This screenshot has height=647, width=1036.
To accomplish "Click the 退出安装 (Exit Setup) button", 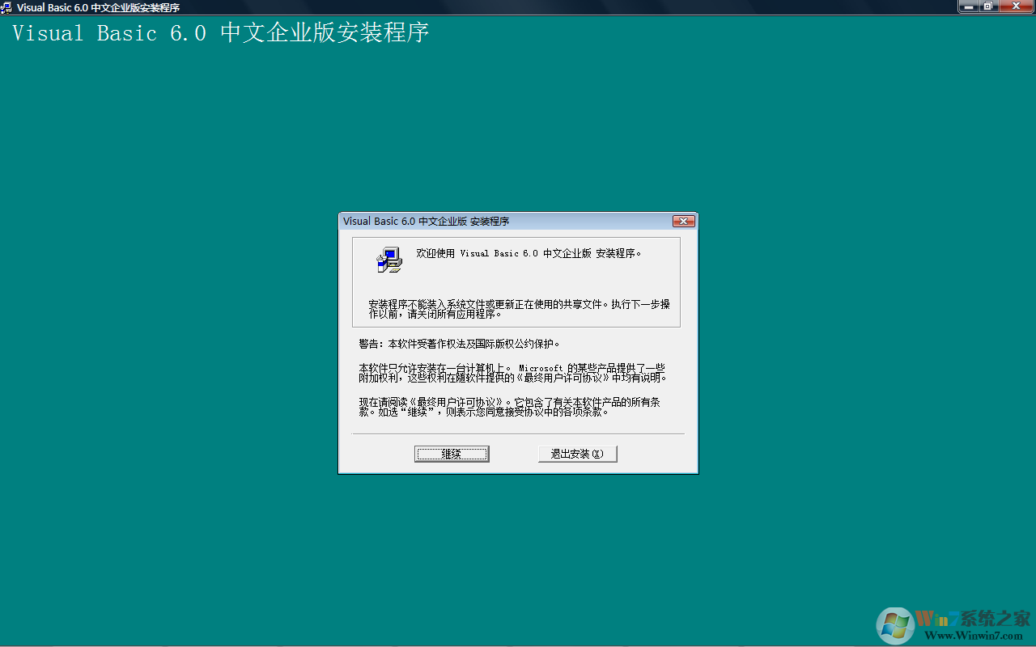I will (x=577, y=454).
